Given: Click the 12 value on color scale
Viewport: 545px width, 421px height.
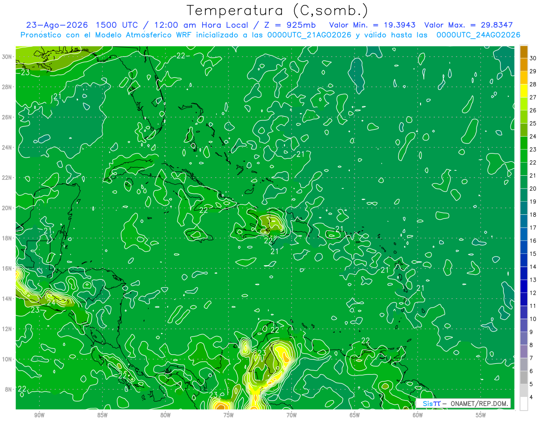Looking at the screenshot, I should tap(533, 293).
